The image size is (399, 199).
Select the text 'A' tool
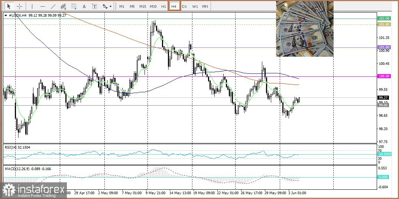point(84,6)
